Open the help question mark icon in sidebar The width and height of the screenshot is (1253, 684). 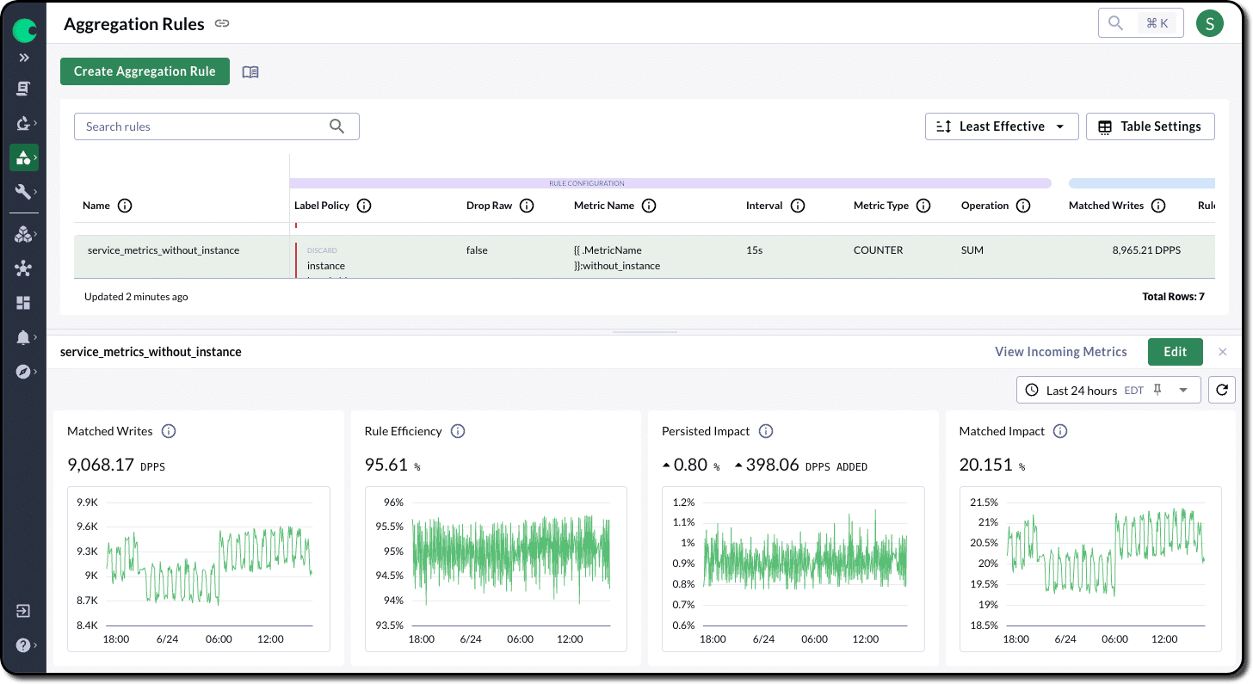(x=23, y=645)
